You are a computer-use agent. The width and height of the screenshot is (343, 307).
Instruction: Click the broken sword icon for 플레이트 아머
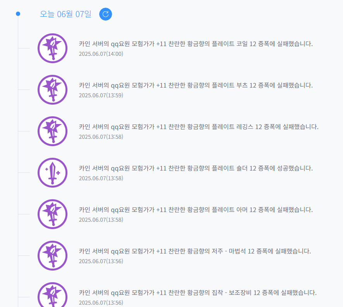(x=52, y=214)
